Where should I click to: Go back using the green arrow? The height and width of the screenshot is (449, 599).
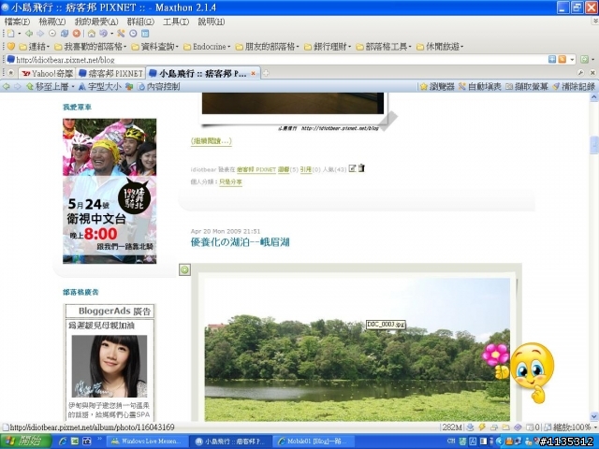coord(29,34)
